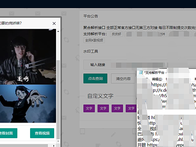Image resolution: width=196 pixels, height=147 pixels.
Task: Select the 全民K歌视频 platform tag
Action: point(94,40)
